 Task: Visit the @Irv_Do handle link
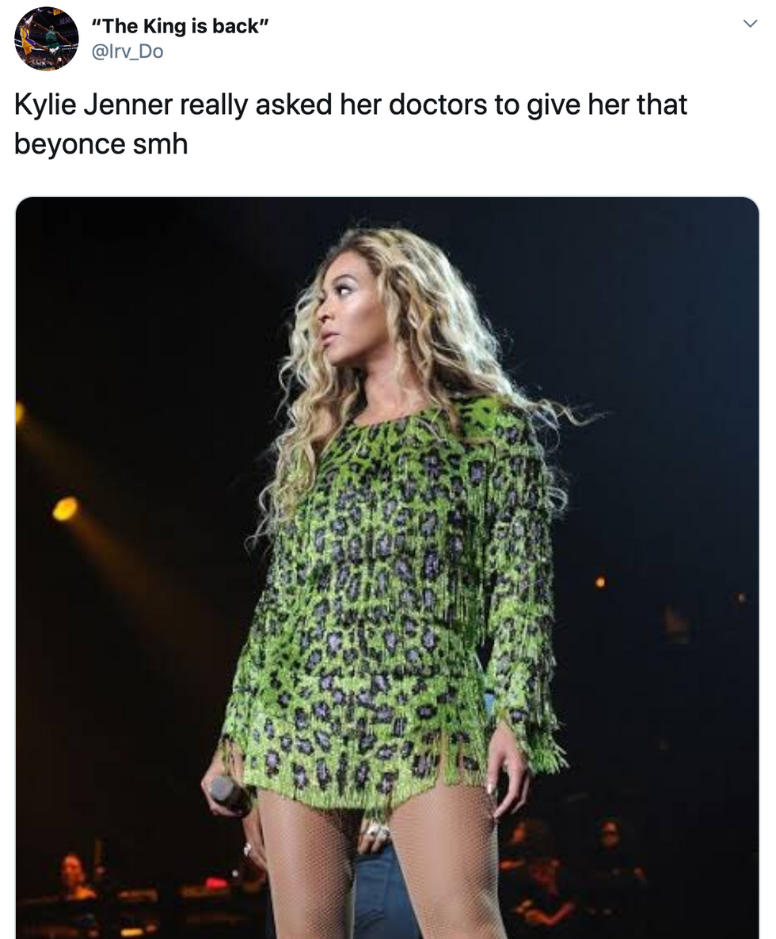(127, 51)
